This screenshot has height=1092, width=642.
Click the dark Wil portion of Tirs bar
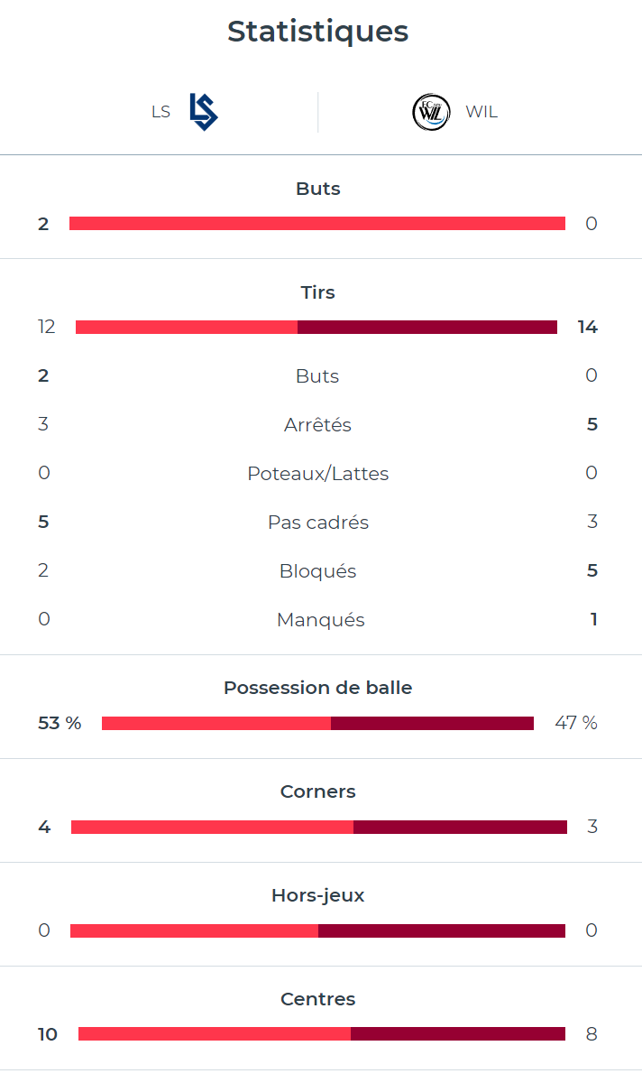[427, 327]
